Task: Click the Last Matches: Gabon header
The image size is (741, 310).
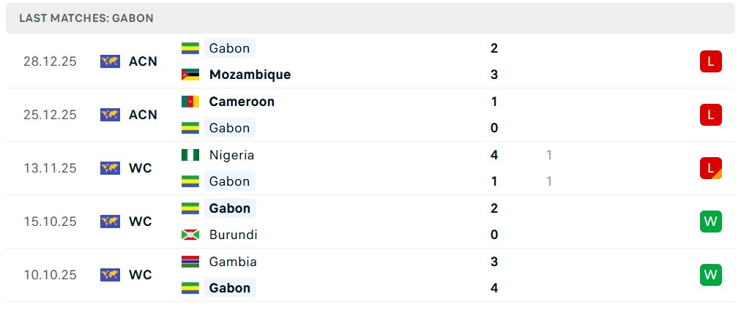Action: (86, 18)
